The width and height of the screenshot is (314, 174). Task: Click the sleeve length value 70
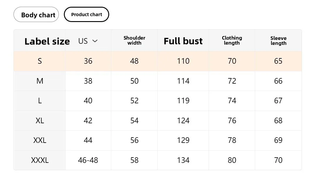tap(278, 160)
